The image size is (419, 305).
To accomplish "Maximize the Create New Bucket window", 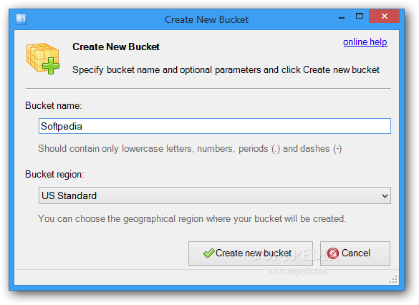I will (360, 16).
